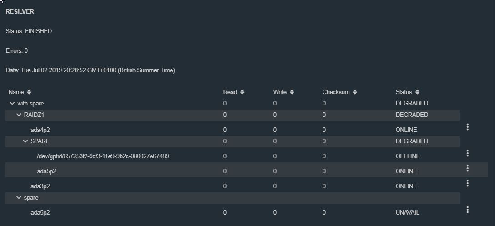Collapse the lowercase spare section
Screen dimensions: 495x226
[x=19, y=198]
